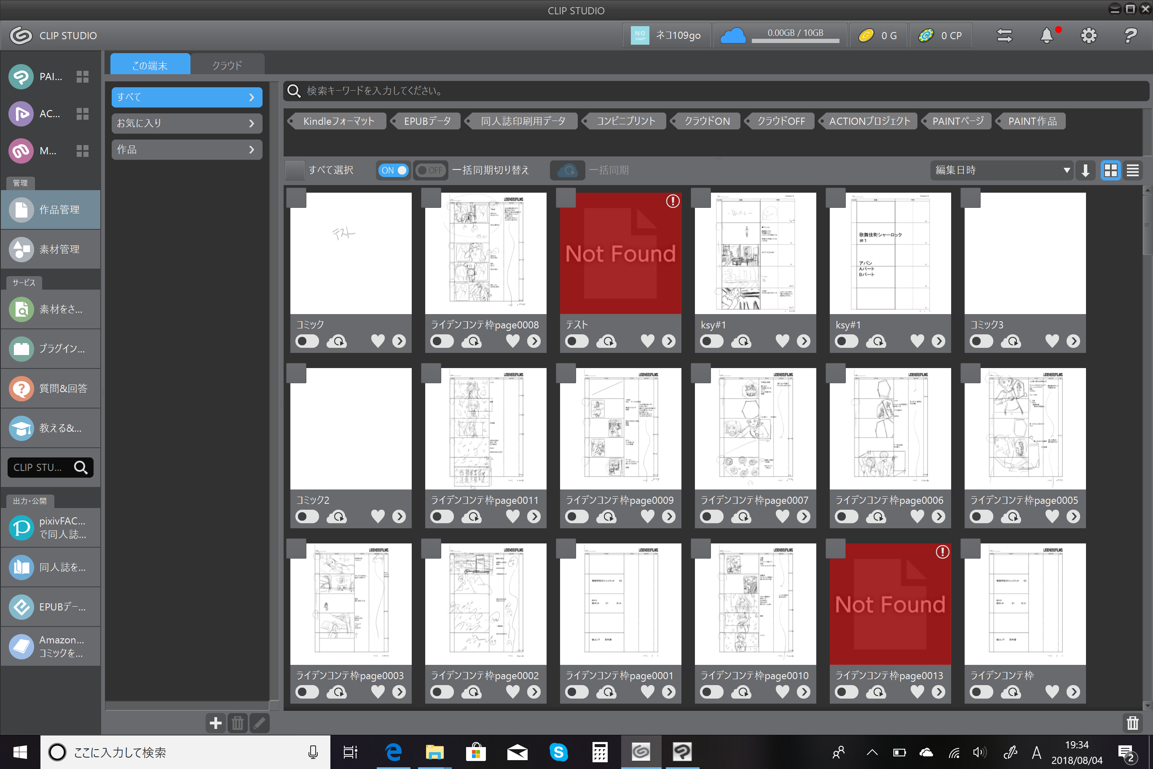Switch to list view layout
Screen dimensions: 1153x769
(1132, 170)
